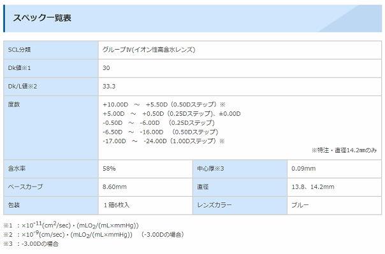This screenshot has width=385, height=254.
Task: Select the Dk/L値※2 label cell
Action: tap(51, 87)
